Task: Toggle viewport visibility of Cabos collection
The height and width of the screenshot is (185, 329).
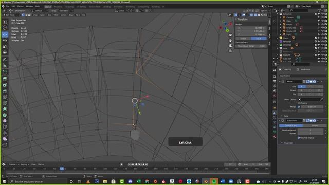Action: (322, 38)
